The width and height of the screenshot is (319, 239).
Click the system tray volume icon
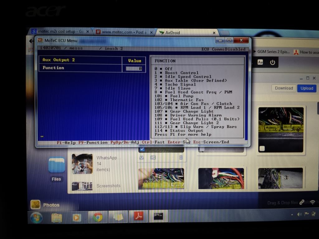(x=299, y=214)
